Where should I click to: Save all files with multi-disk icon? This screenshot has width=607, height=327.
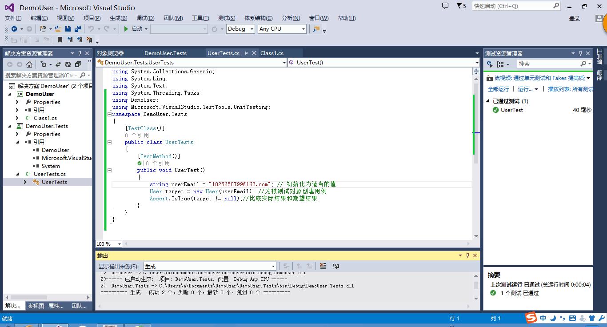coord(78,29)
